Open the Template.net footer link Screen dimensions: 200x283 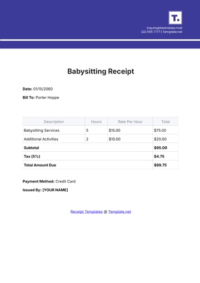[119, 212]
